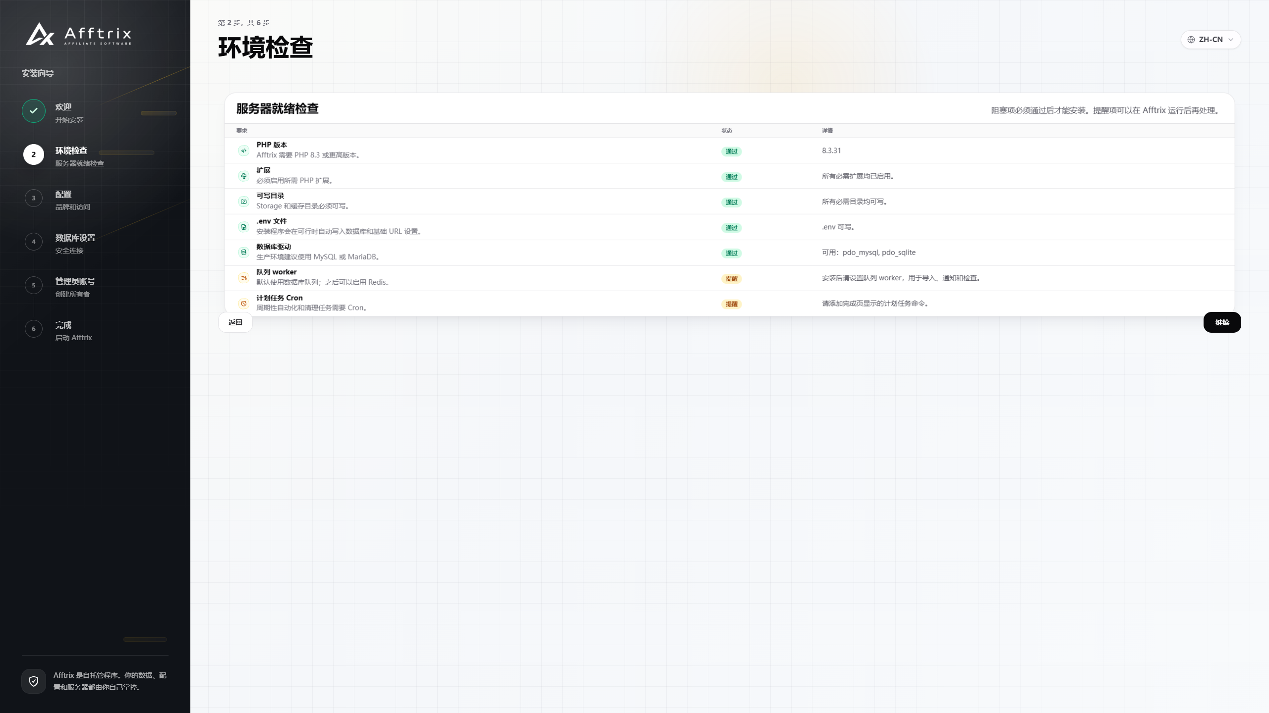Click 通过 badge for 扩展 row

click(x=732, y=177)
